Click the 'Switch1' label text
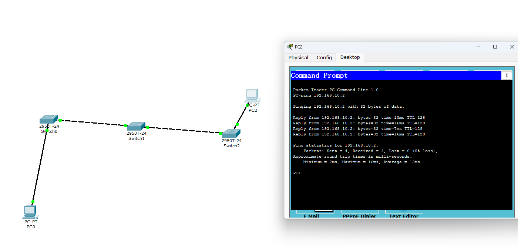518x252 pixels. pyautogui.click(x=137, y=138)
